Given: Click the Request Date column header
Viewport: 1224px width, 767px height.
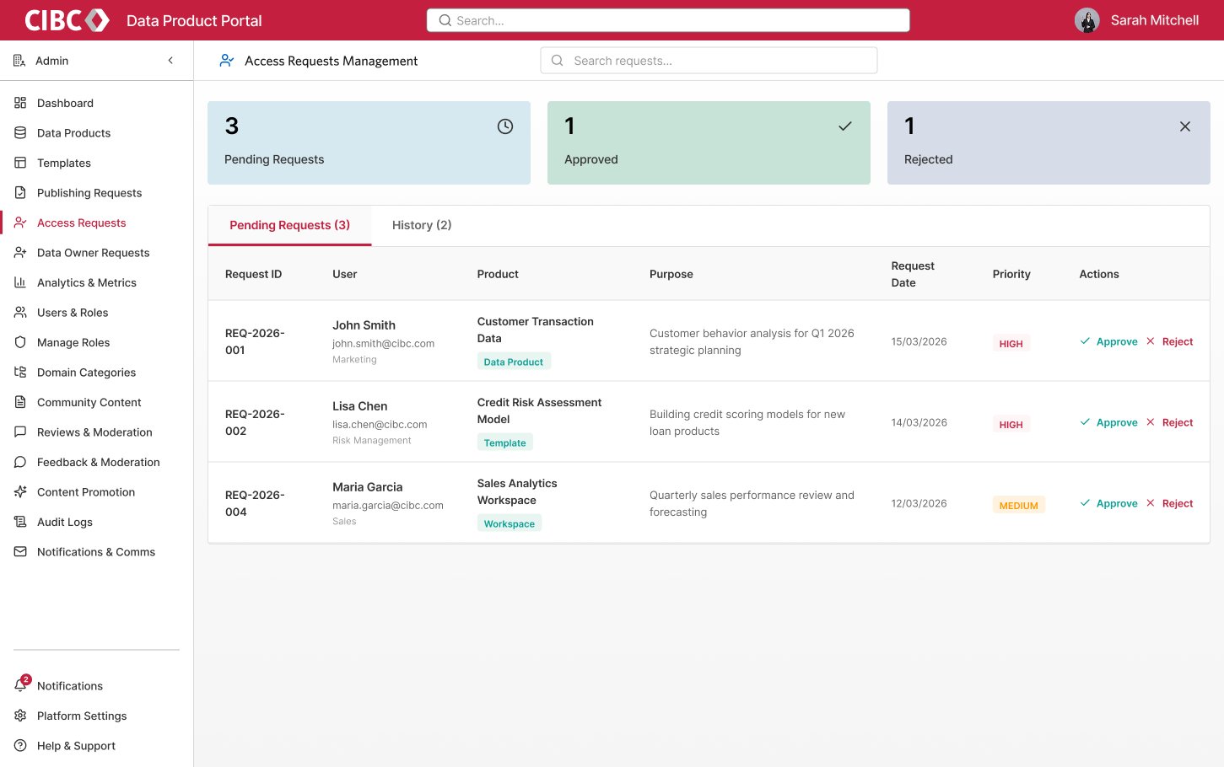Looking at the screenshot, I should (x=913, y=274).
